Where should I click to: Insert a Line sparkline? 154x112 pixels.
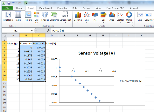pyautogui.click(x=140, y=16)
